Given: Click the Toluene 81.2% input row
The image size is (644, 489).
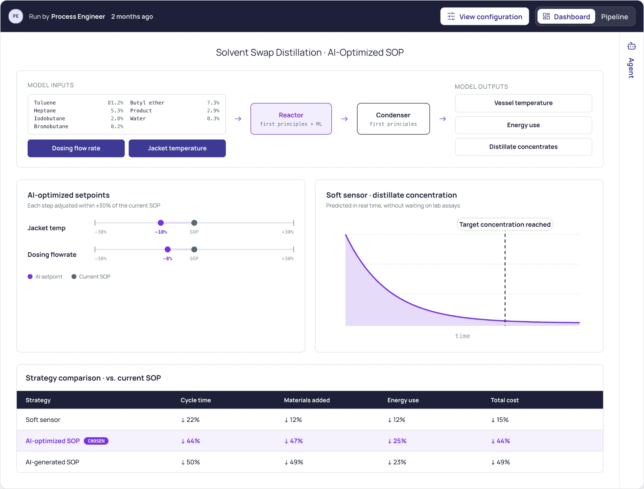Looking at the screenshot, I should click(x=79, y=103).
